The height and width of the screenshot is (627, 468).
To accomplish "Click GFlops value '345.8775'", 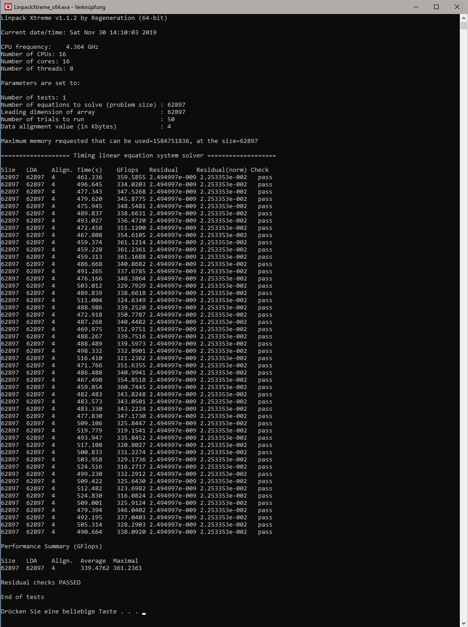I will (x=131, y=199).
